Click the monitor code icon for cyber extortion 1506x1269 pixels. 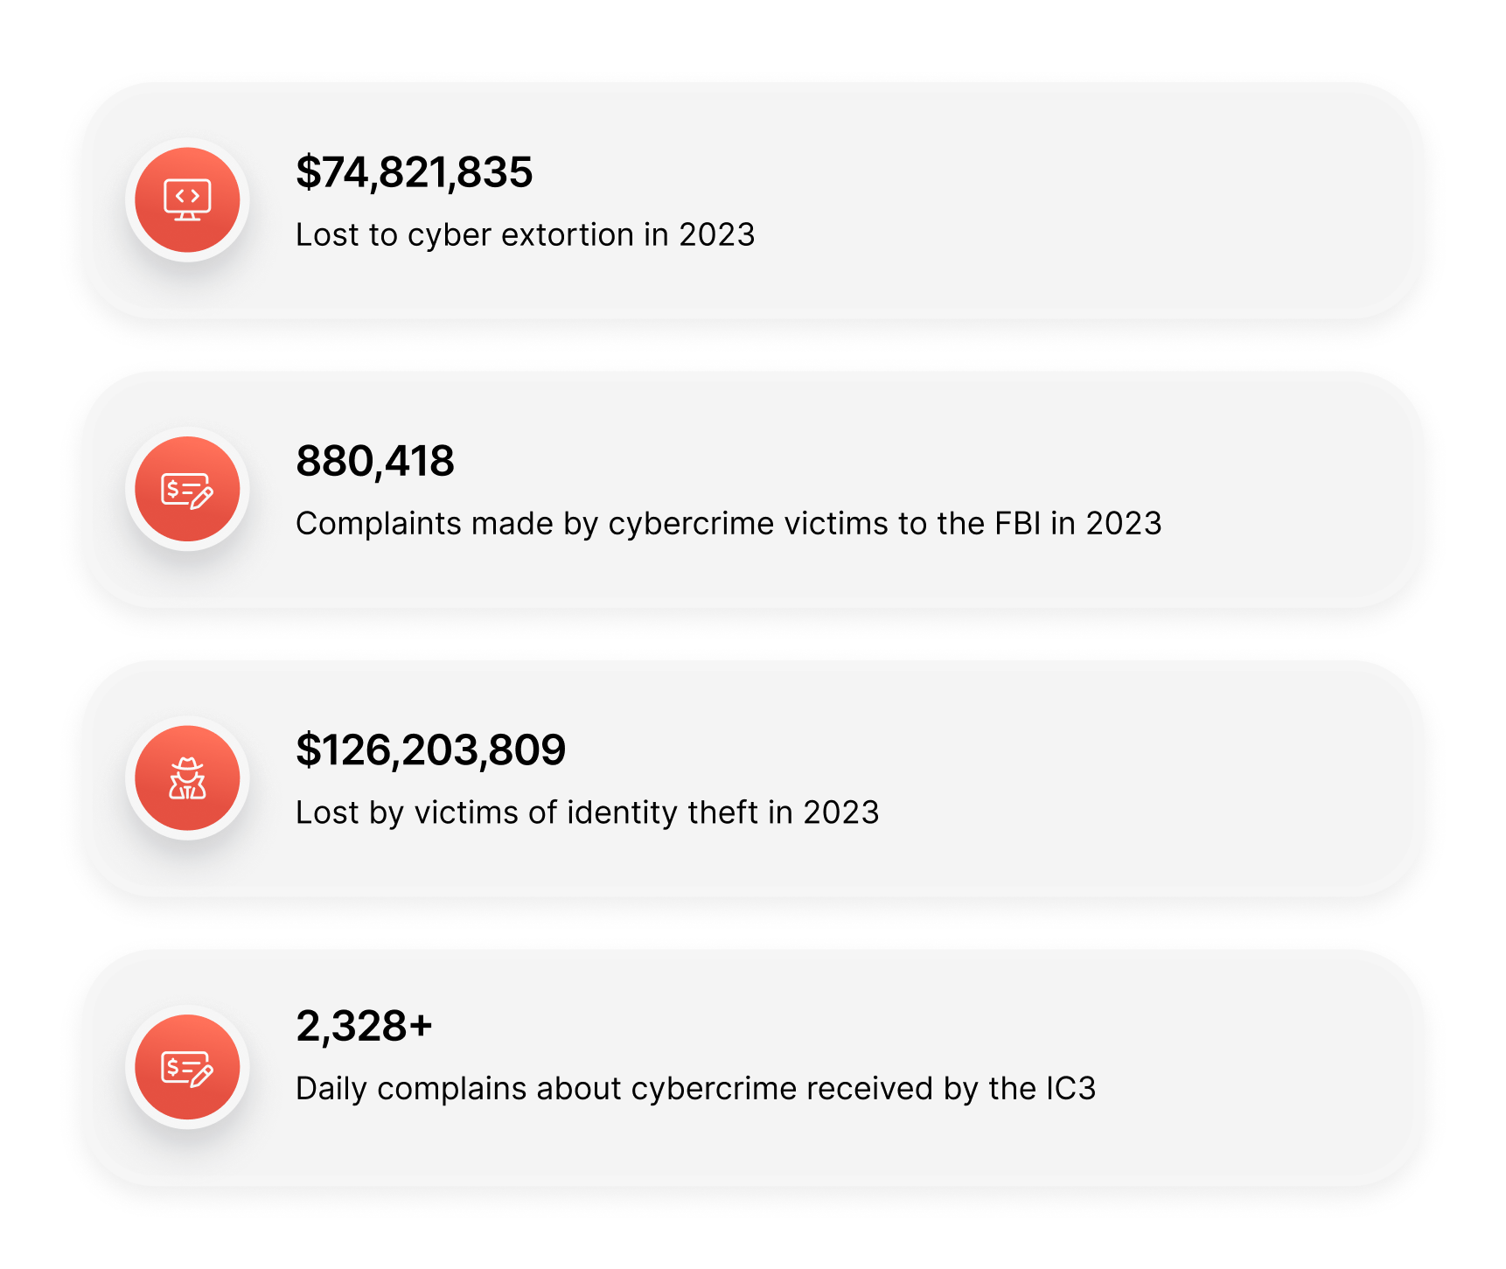coord(187,200)
